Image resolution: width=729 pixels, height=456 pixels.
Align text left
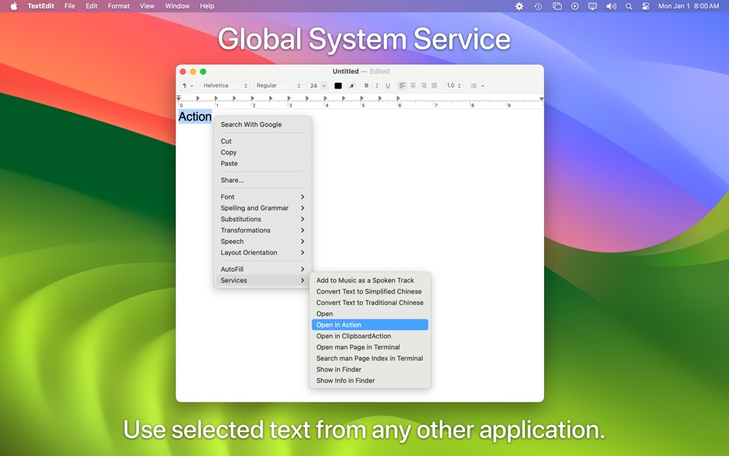click(x=402, y=86)
